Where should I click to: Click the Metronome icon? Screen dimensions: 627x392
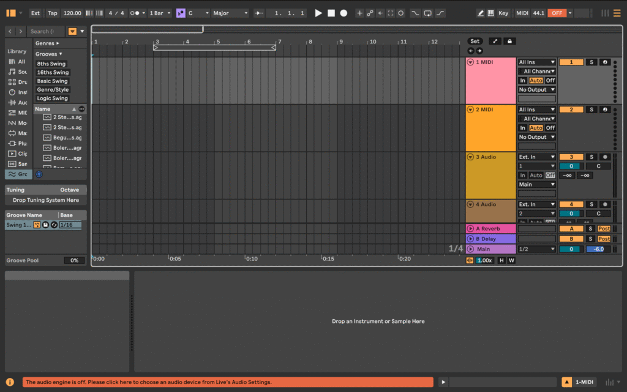[135, 13]
